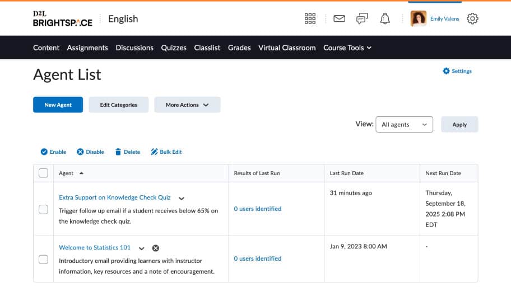Viewport: 511px width, 287px height.
Task: Click the New Agent button
Action: tap(58, 105)
